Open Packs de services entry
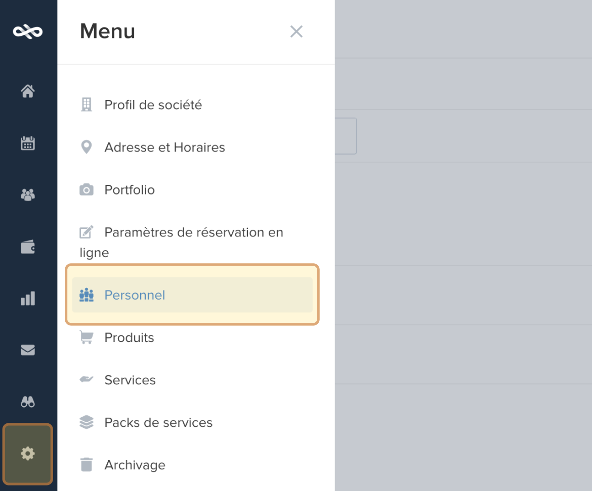The width and height of the screenshot is (592, 491). tap(158, 422)
